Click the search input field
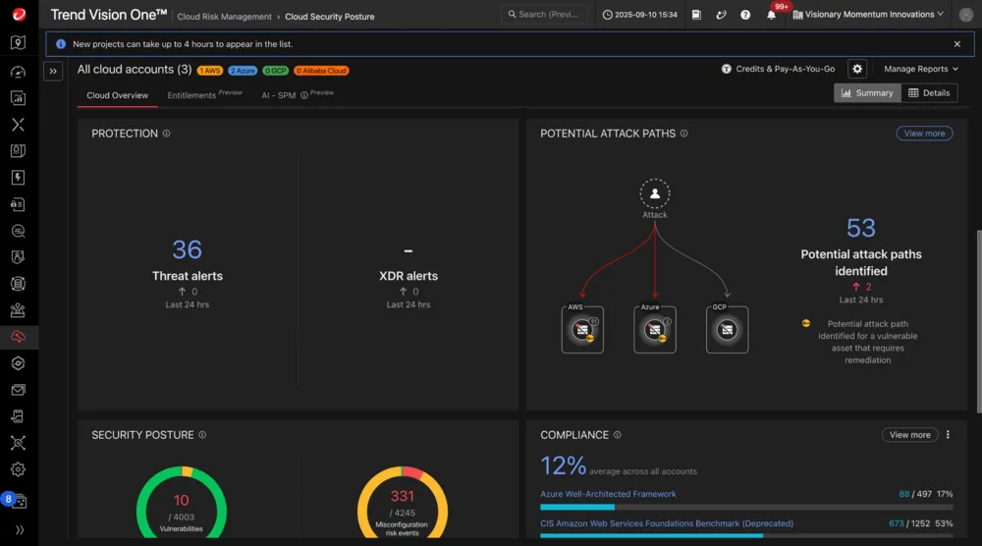The image size is (982, 546). (545, 15)
